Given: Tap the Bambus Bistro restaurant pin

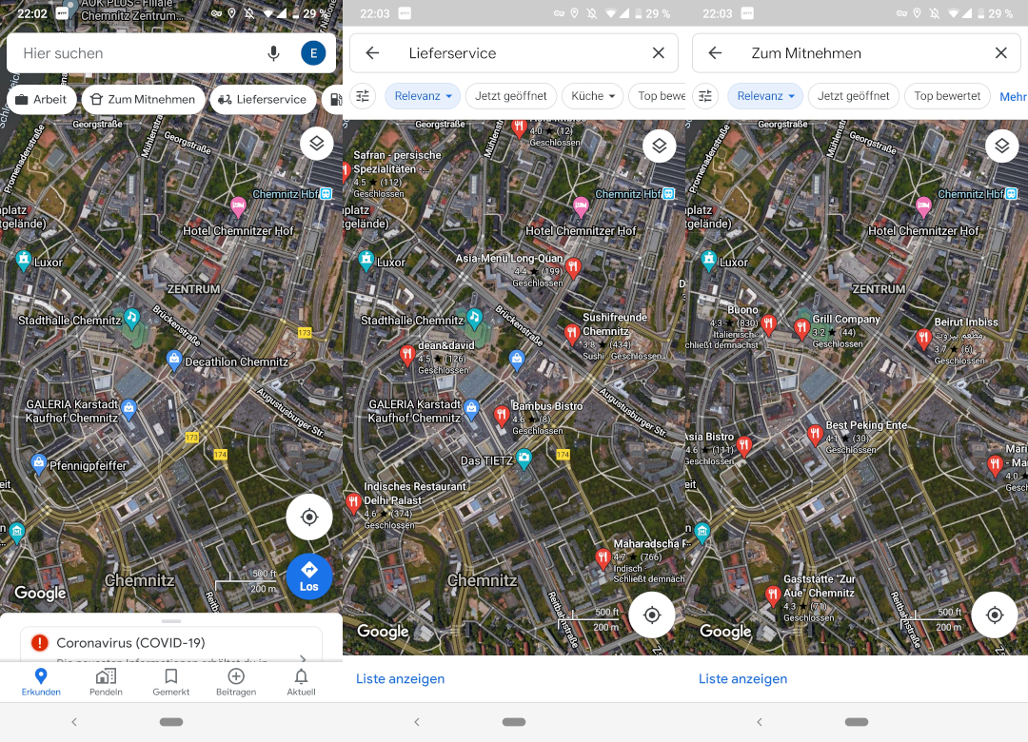Looking at the screenshot, I should coord(502,416).
